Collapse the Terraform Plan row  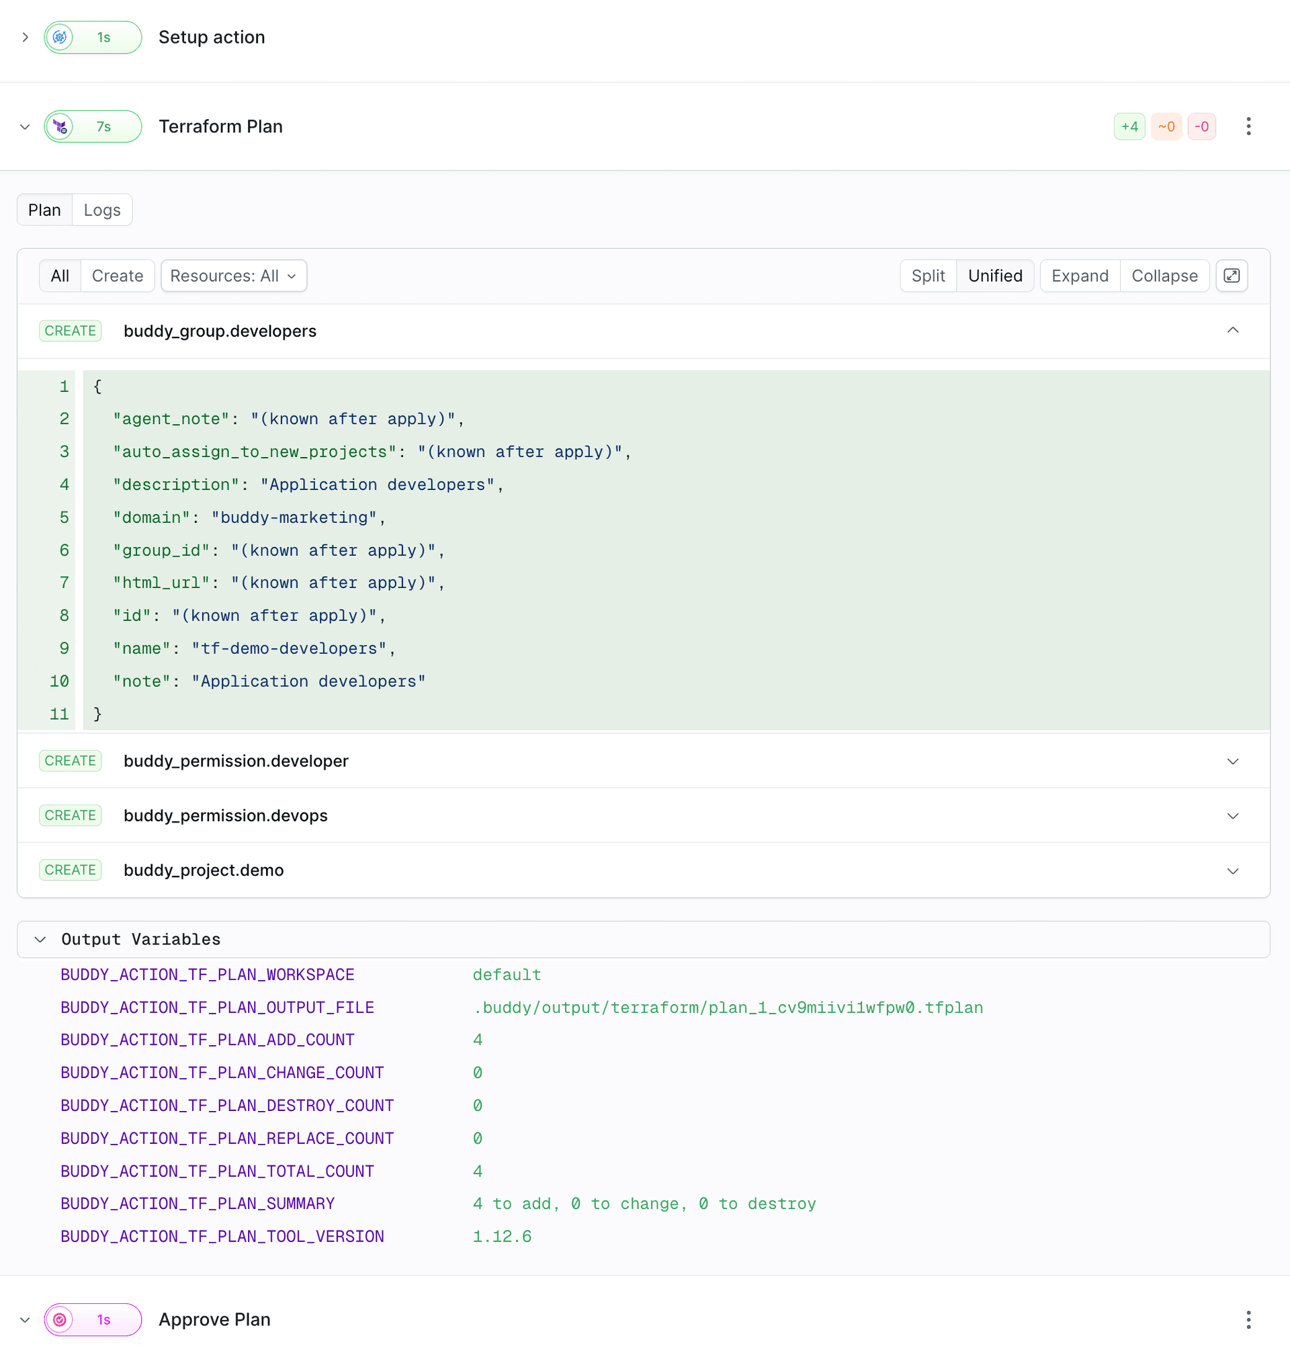[25, 126]
